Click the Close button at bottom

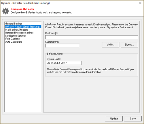tap(133, 119)
